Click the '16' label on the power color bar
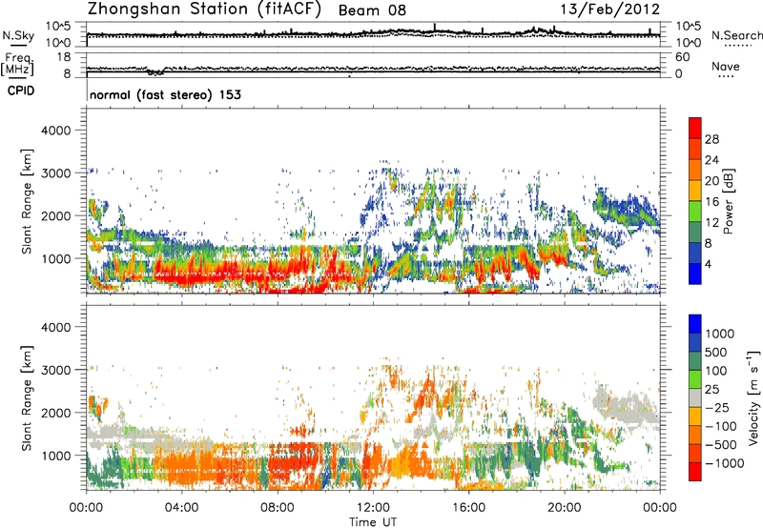Viewport: 763px width, 528px height. coord(711,202)
